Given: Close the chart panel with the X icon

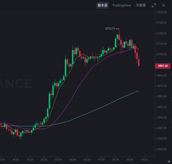Looking at the screenshot, I should (x=163, y=5).
